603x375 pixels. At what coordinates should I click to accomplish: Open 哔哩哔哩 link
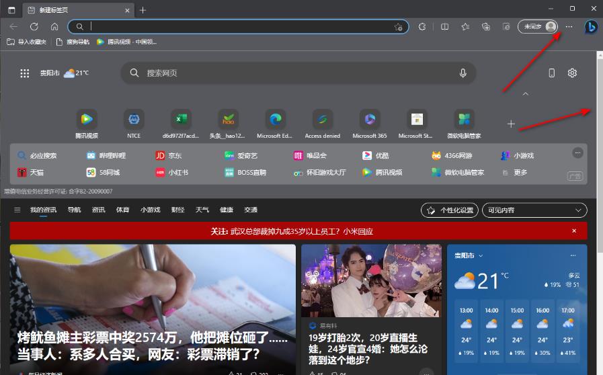click(x=106, y=155)
